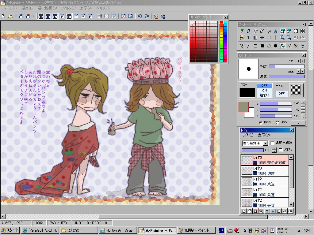Open the dropdown arrow beside open-folder icon
The image size is (314, 235).
[x=16, y=16]
